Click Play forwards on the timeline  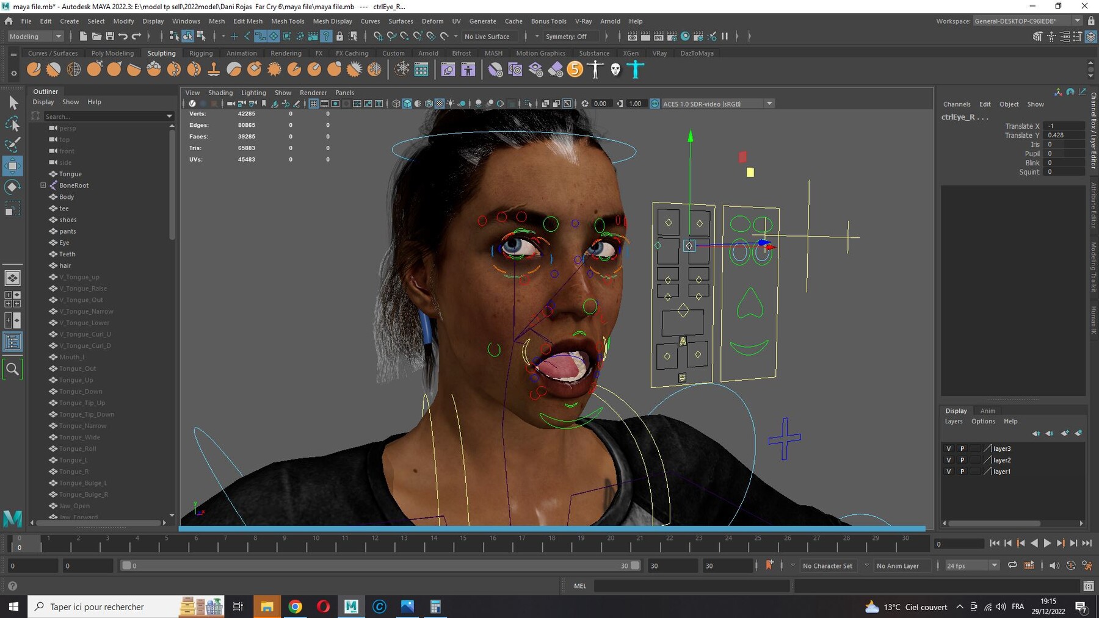click(x=1047, y=543)
